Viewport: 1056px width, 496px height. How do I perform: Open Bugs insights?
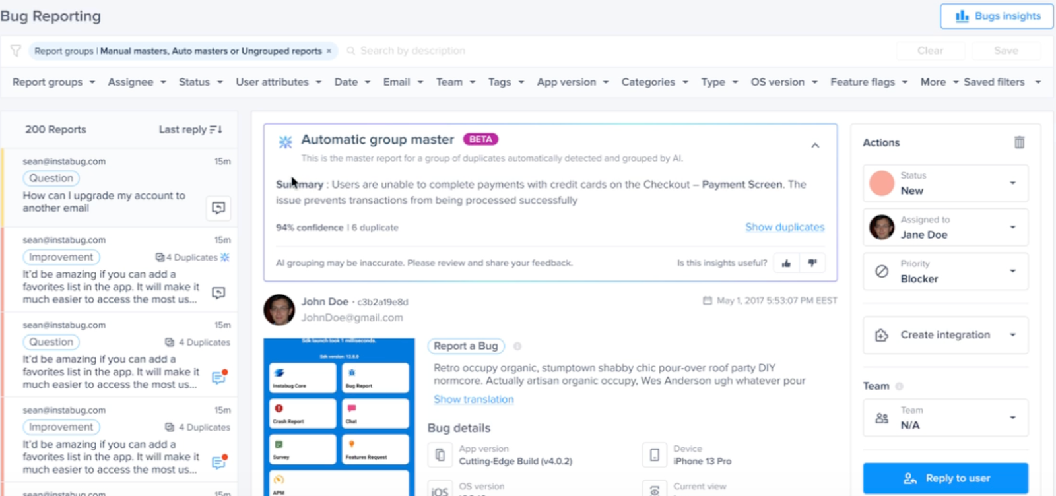(x=997, y=16)
